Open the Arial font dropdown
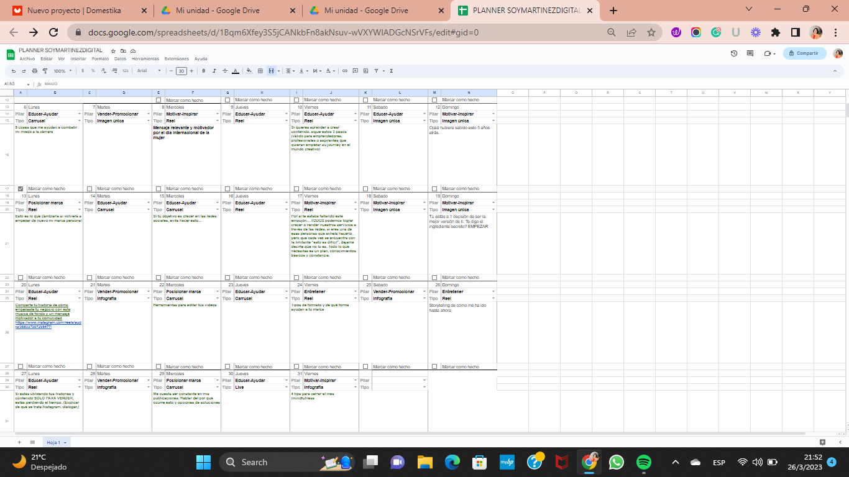The height and width of the screenshot is (477, 849). tap(149, 71)
